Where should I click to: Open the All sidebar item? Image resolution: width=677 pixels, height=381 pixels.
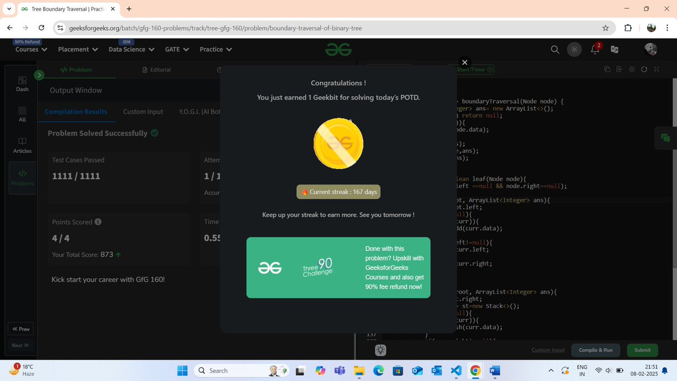point(22,115)
